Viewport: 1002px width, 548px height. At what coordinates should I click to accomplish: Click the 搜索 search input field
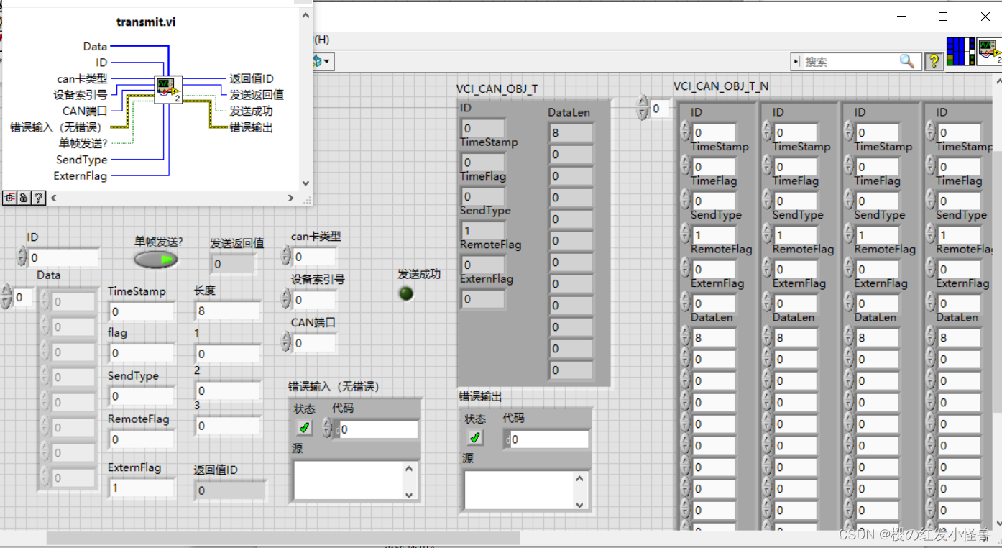(x=851, y=62)
